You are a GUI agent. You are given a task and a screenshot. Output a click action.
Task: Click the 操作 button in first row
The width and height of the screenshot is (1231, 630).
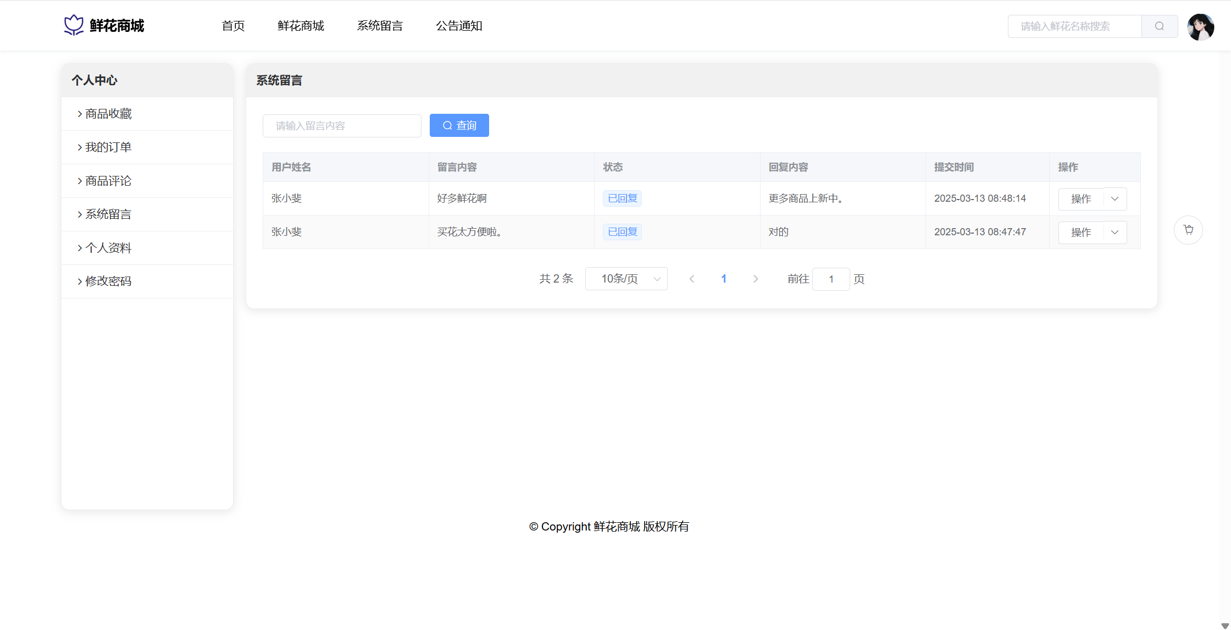pos(1080,199)
